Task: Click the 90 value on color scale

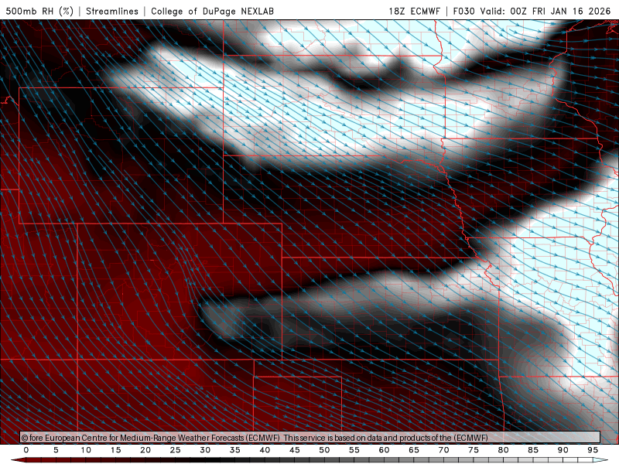Action: 563,450
